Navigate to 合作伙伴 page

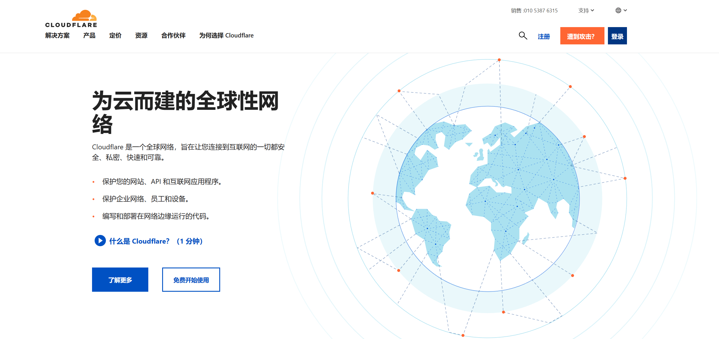173,35
